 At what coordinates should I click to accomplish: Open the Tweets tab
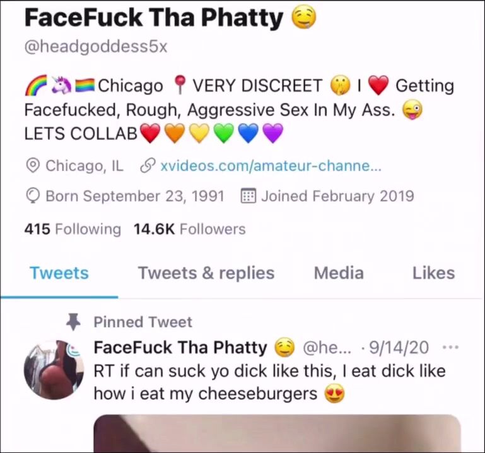click(x=59, y=273)
